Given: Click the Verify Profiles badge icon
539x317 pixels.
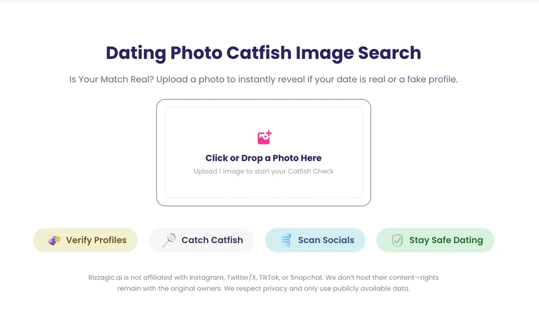Looking at the screenshot, I should pyautogui.click(x=54, y=240).
